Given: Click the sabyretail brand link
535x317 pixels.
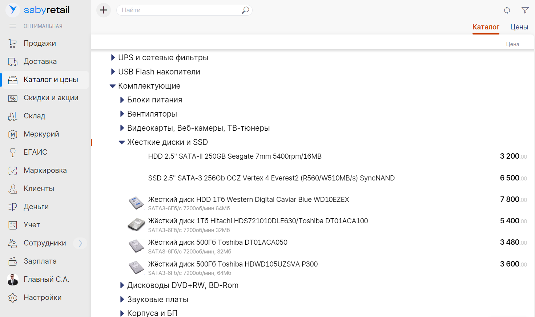Looking at the screenshot, I should (47, 10).
